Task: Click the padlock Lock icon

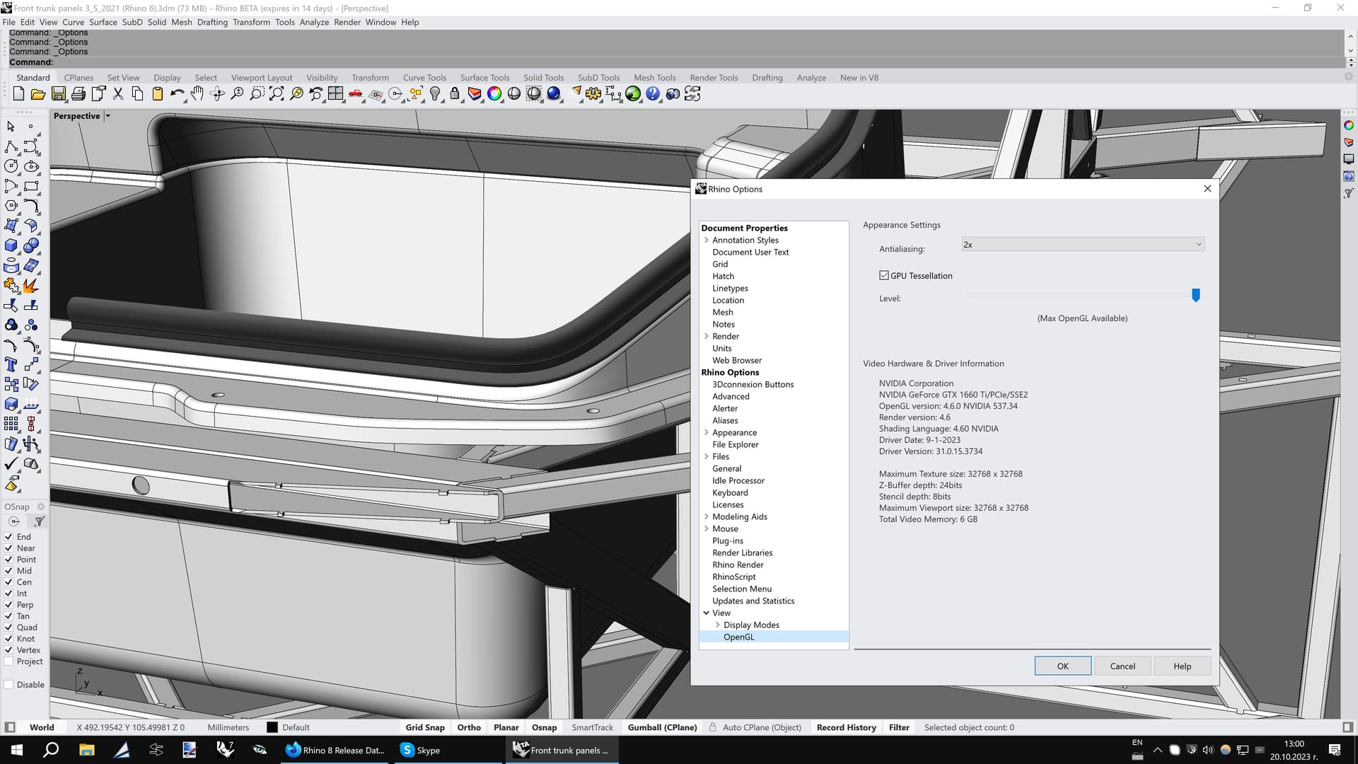Action: (x=455, y=94)
